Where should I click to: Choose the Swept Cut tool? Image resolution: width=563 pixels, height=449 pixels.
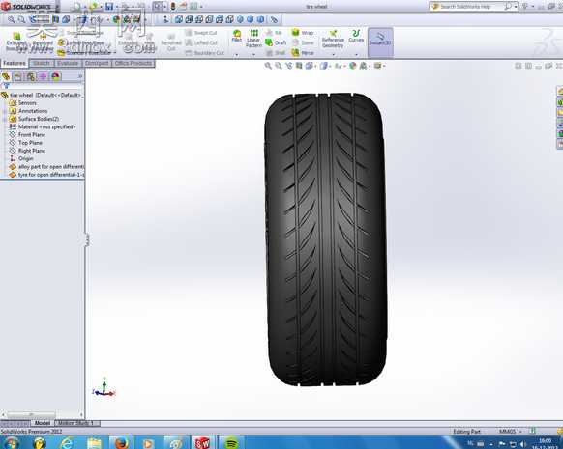[x=201, y=33]
